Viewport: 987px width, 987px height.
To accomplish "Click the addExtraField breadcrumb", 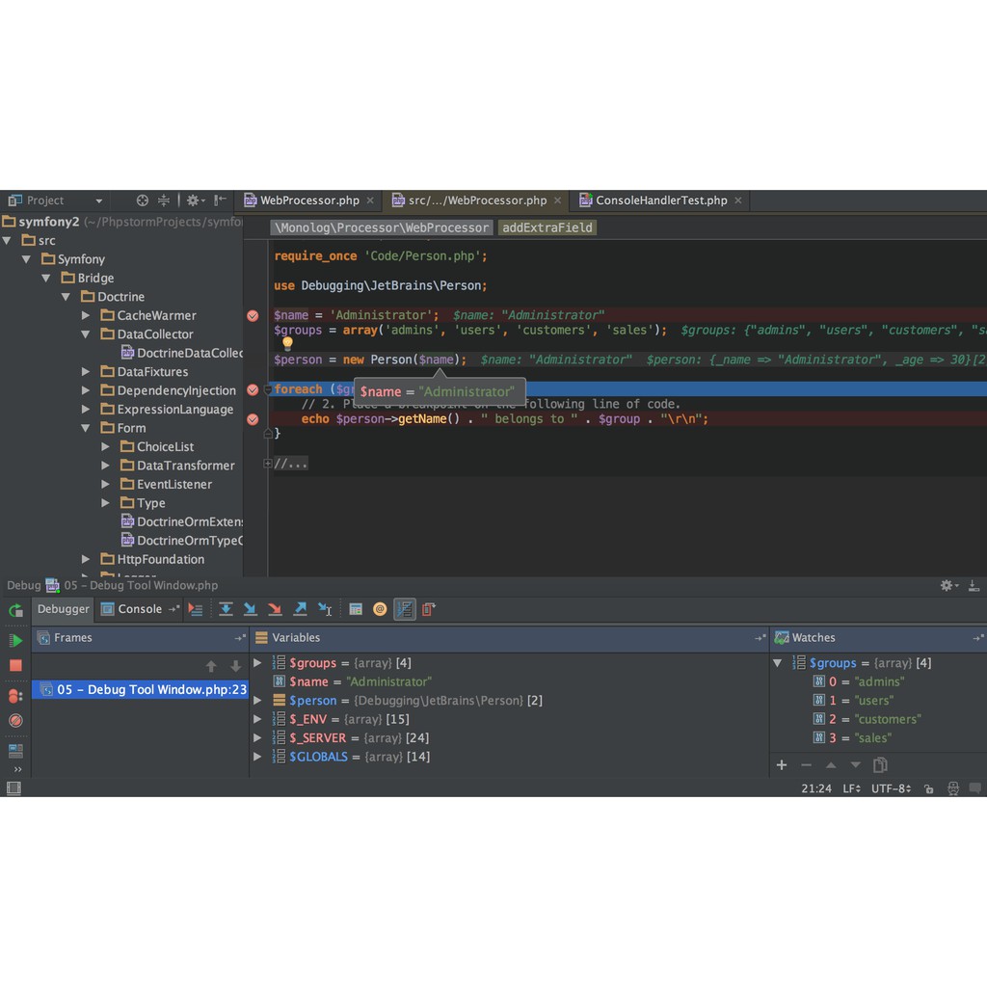I will pyautogui.click(x=547, y=227).
